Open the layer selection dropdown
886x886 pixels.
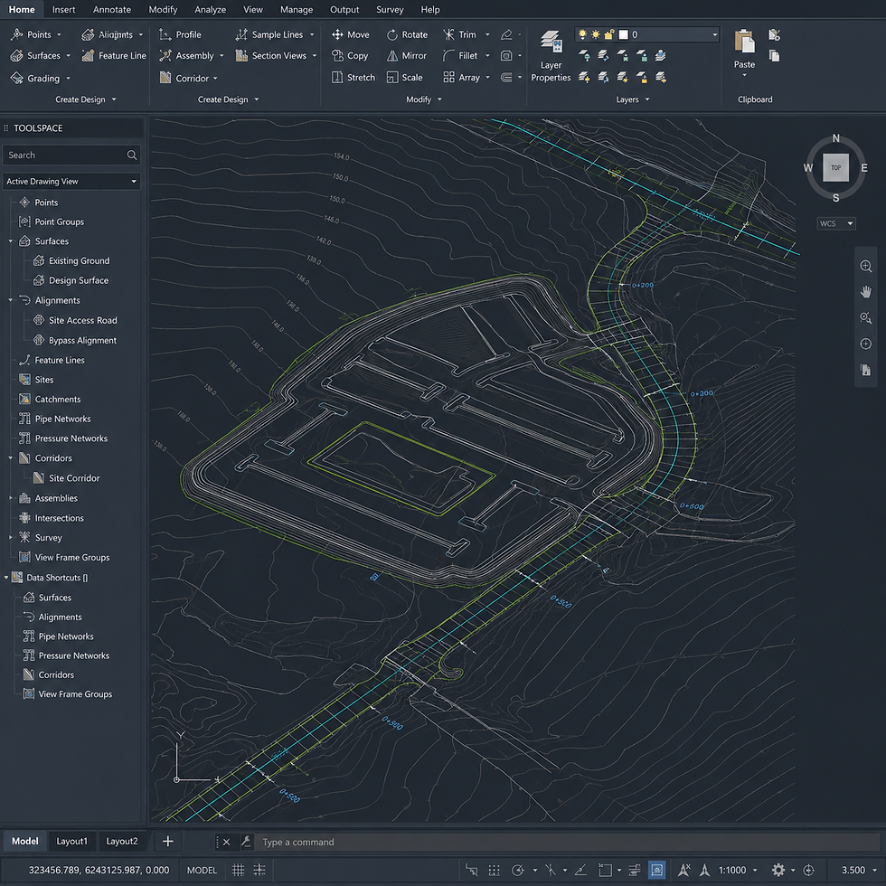647,34
